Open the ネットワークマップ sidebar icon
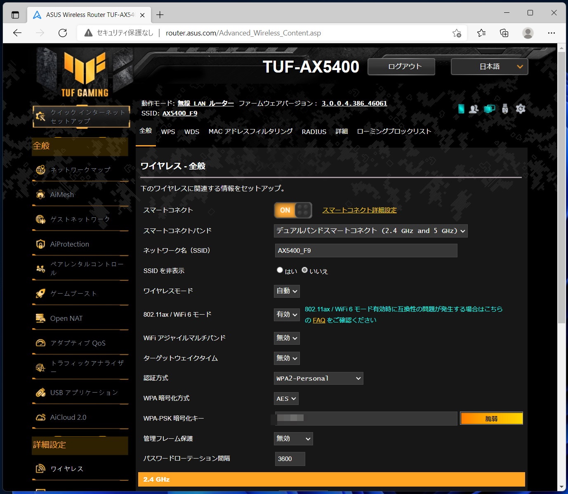This screenshot has width=568, height=494. [x=40, y=170]
